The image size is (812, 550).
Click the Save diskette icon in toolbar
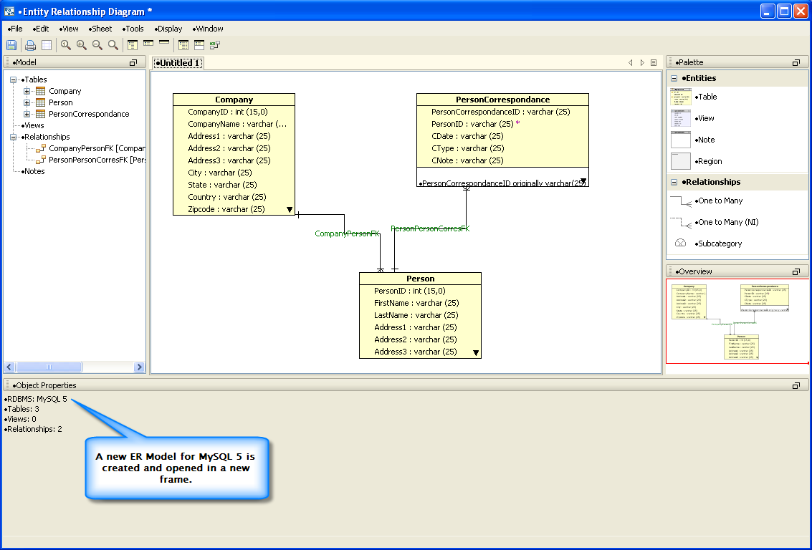[11, 45]
